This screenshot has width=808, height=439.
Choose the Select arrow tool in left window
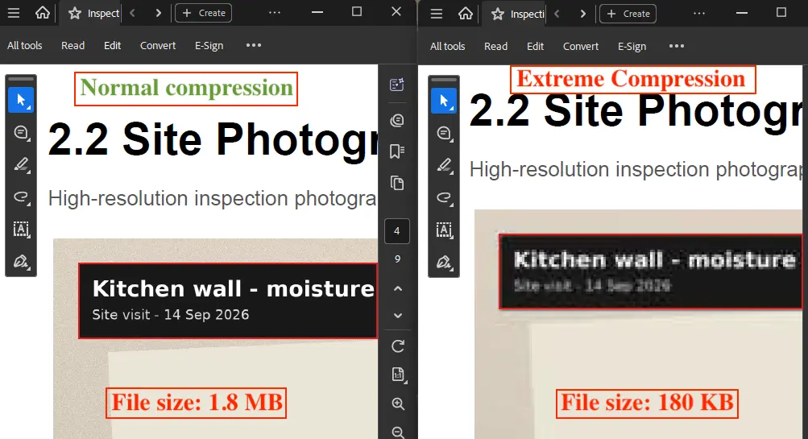point(21,100)
